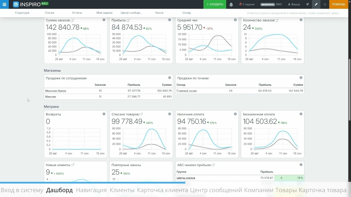This screenshot has width=351, height=197.
Task: Open the Касса menu item
Action: click(x=159, y=13)
